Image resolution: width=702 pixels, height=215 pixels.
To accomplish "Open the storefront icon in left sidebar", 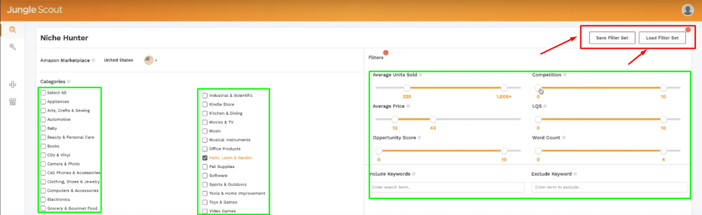I will tap(13, 102).
